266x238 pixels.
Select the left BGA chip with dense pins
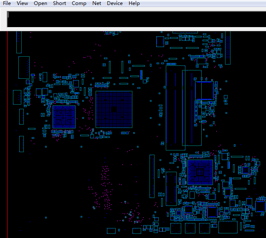pos(64,117)
